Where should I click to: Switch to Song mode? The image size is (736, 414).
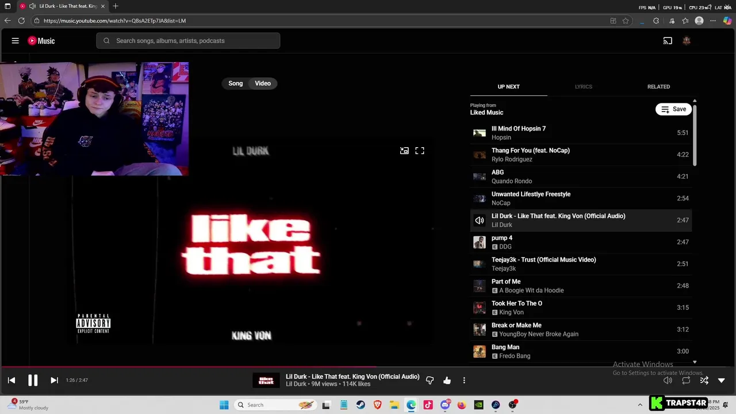tap(236, 83)
